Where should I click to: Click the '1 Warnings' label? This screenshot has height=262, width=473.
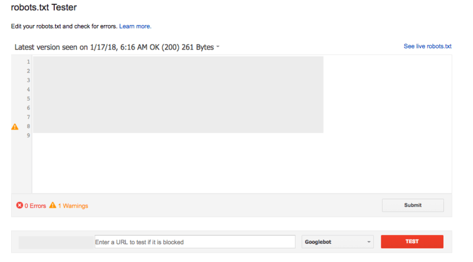point(73,206)
